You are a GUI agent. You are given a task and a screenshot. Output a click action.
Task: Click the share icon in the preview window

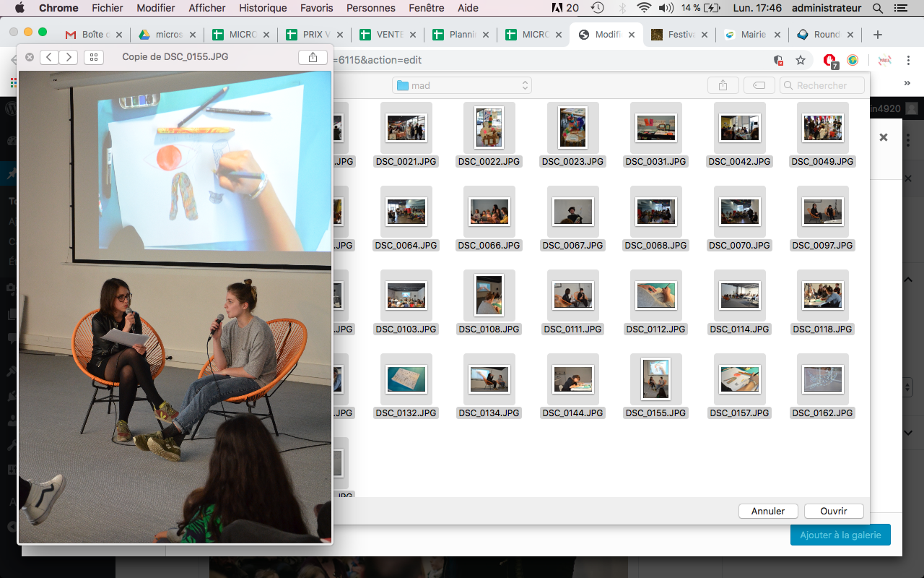(x=313, y=57)
